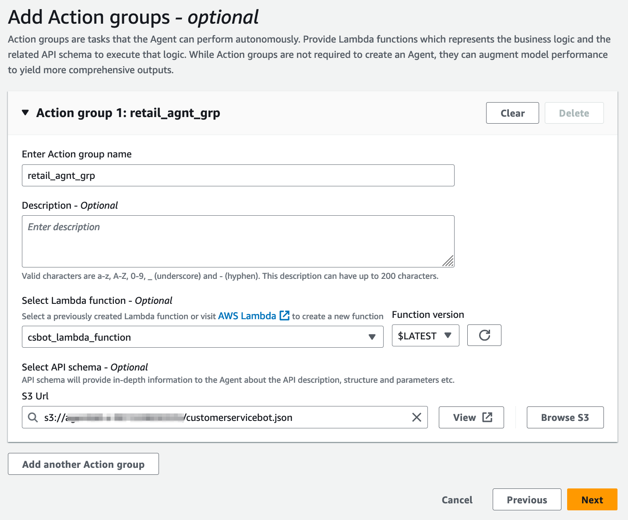The width and height of the screenshot is (628, 520).
Task: Click the dropdown caret on the Lambda function selector
Action: coord(372,337)
